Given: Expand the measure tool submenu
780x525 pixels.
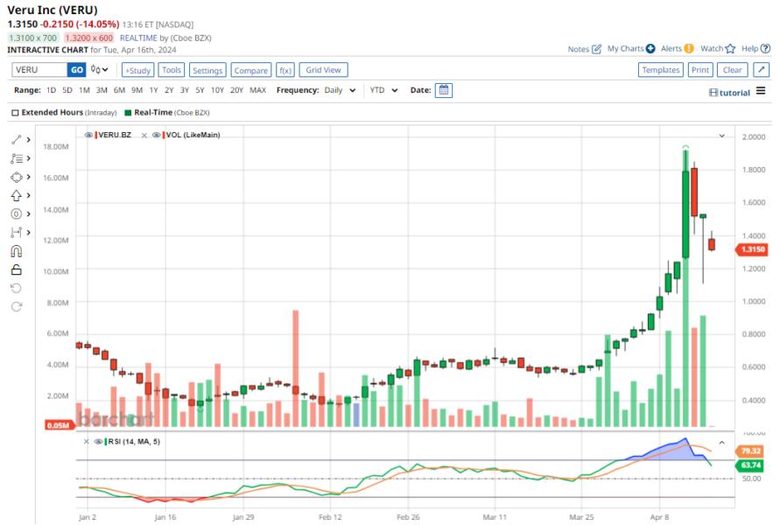Looking at the screenshot, I should [x=28, y=232].
